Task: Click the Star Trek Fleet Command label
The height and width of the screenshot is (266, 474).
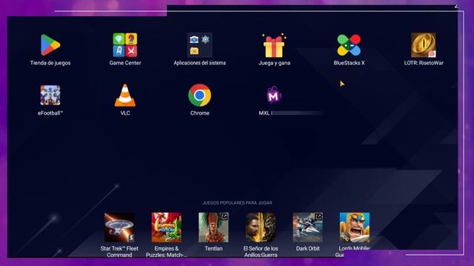Action: [119, 252]
